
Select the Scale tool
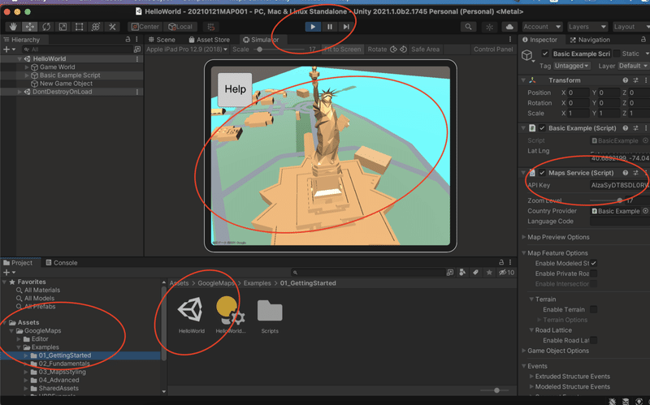click(63, 27)
